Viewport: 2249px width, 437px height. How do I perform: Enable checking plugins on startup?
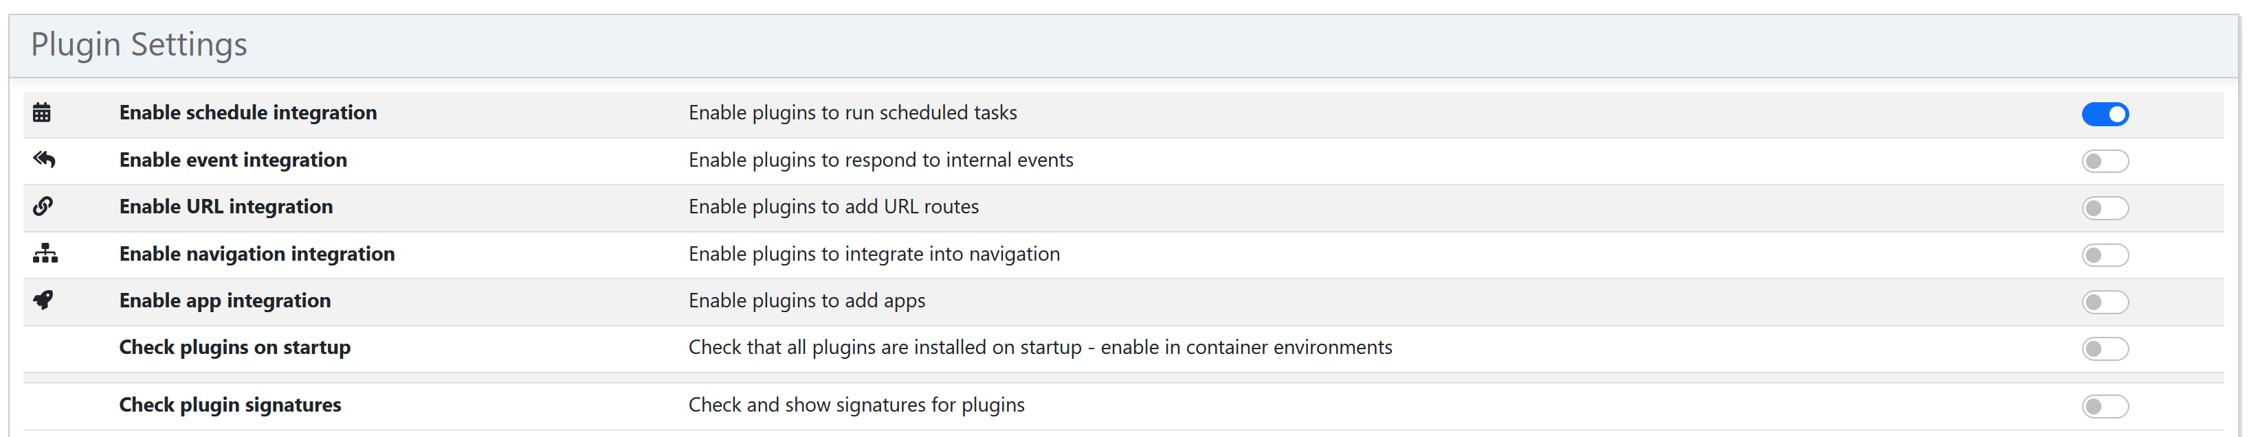click(2105, 349)
